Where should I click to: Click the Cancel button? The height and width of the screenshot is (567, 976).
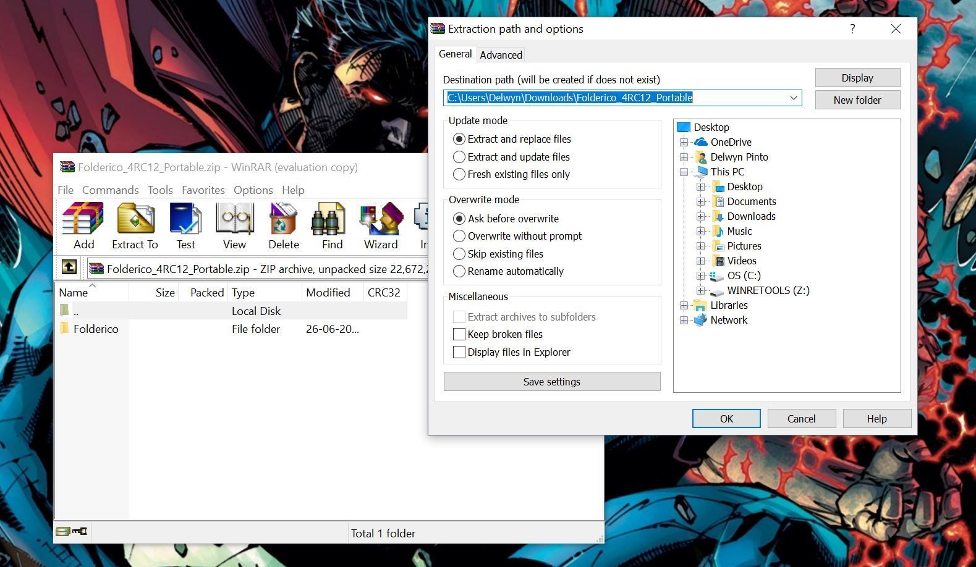[x=802, y=418]
